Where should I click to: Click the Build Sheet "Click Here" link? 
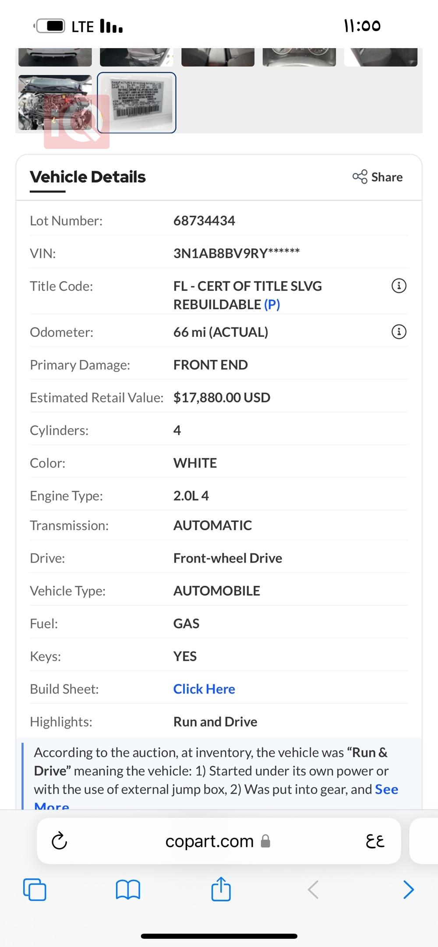coord(204,689)
